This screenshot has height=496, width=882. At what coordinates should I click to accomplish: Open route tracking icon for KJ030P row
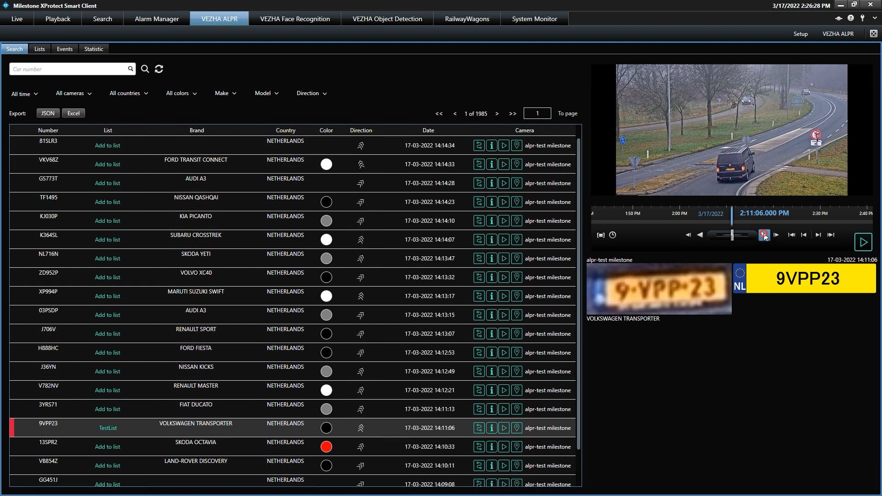point(479,221)
